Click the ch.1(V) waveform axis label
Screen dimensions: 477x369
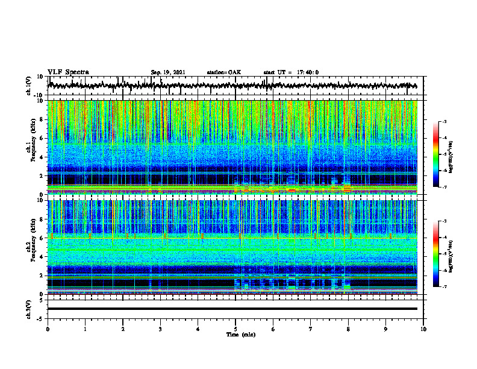coord(29,86)
